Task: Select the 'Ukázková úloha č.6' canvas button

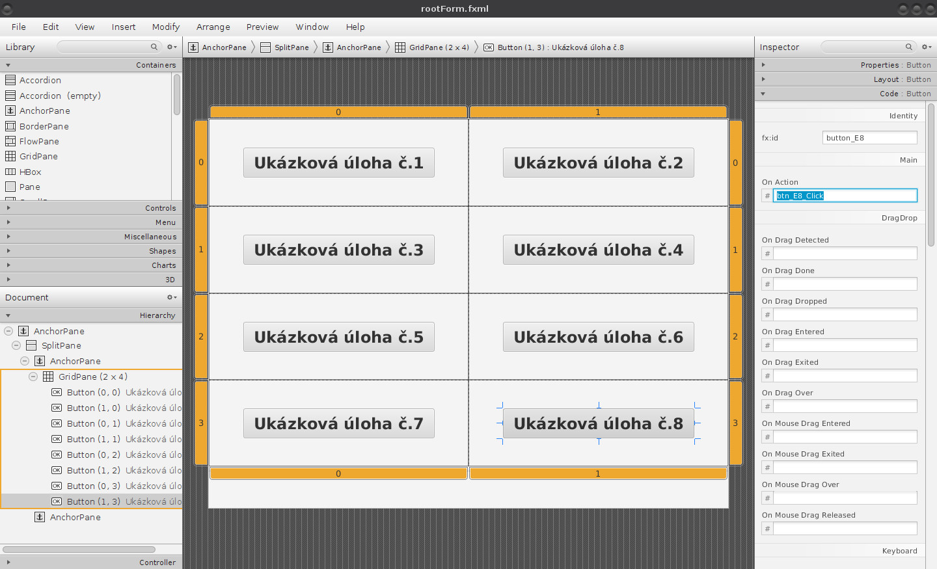Action: (x=599, y=337)
